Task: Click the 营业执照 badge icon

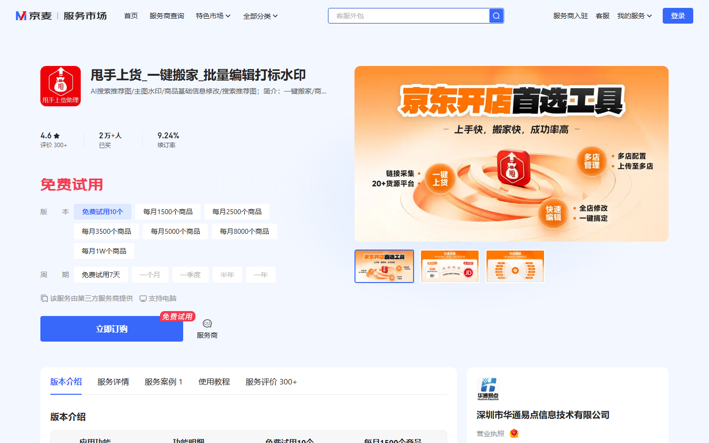Action: 514,434
